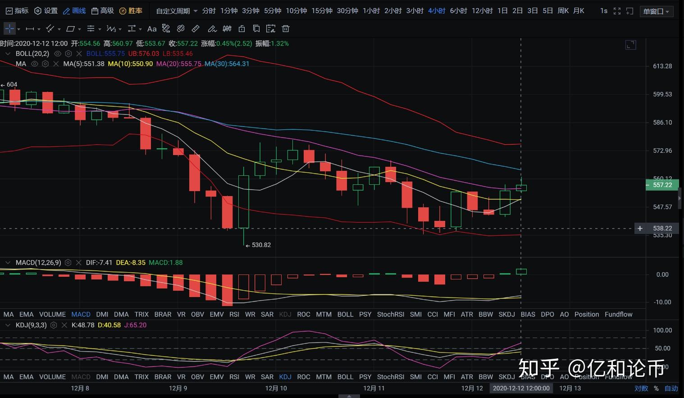Open KDJ indicator settings gear
Viewport: 684px width, 398px height.
point(54,325)
